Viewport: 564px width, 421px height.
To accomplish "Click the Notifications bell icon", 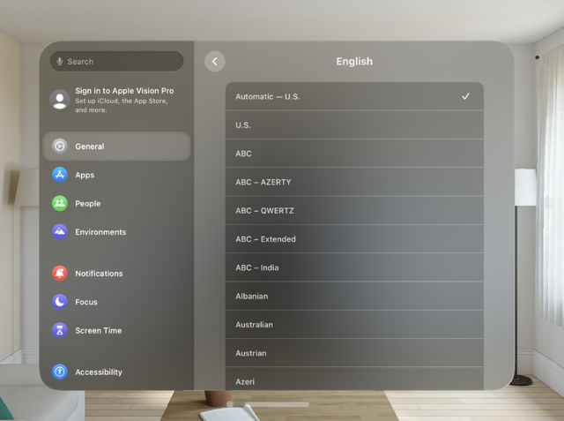I will click(x=59, y=274).
